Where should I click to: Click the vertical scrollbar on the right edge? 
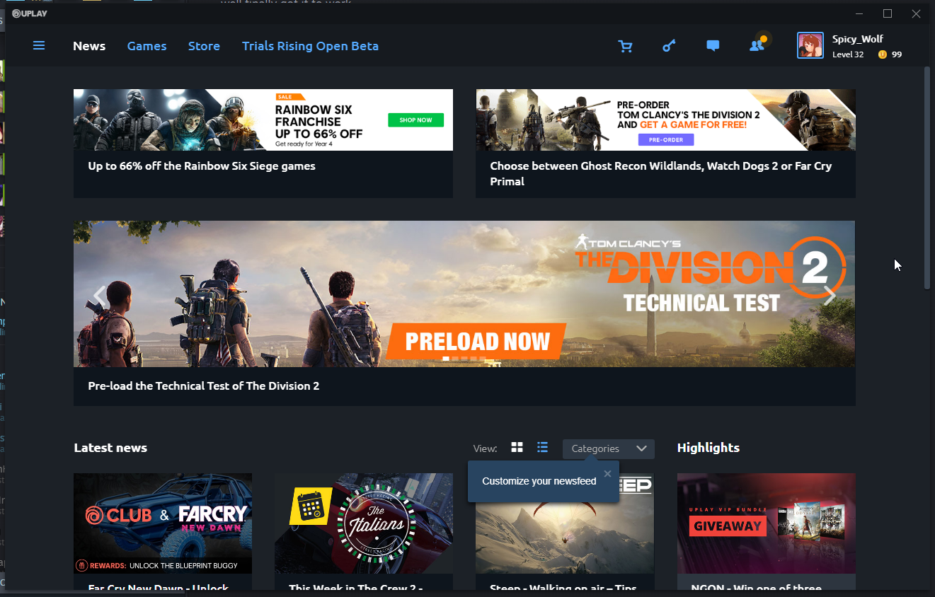coord(927,178)
